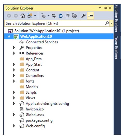Click the Properties wrench icon in tree
Image resolution: width=127 pixels, height=138 pixels.
point(22,48)
